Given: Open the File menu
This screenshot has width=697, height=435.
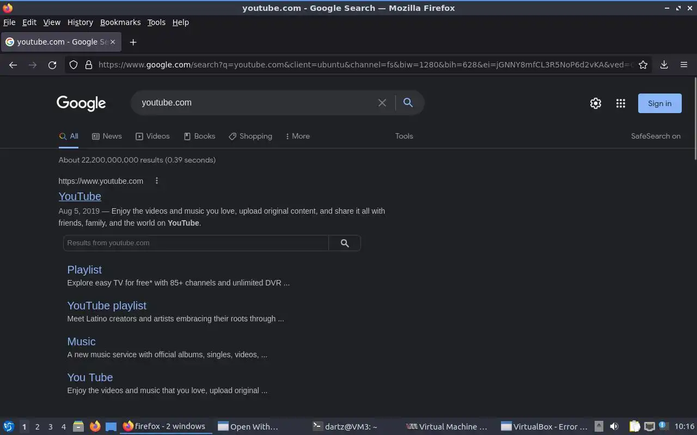Looking at the screenshot, I should click(x=9, y=22).
